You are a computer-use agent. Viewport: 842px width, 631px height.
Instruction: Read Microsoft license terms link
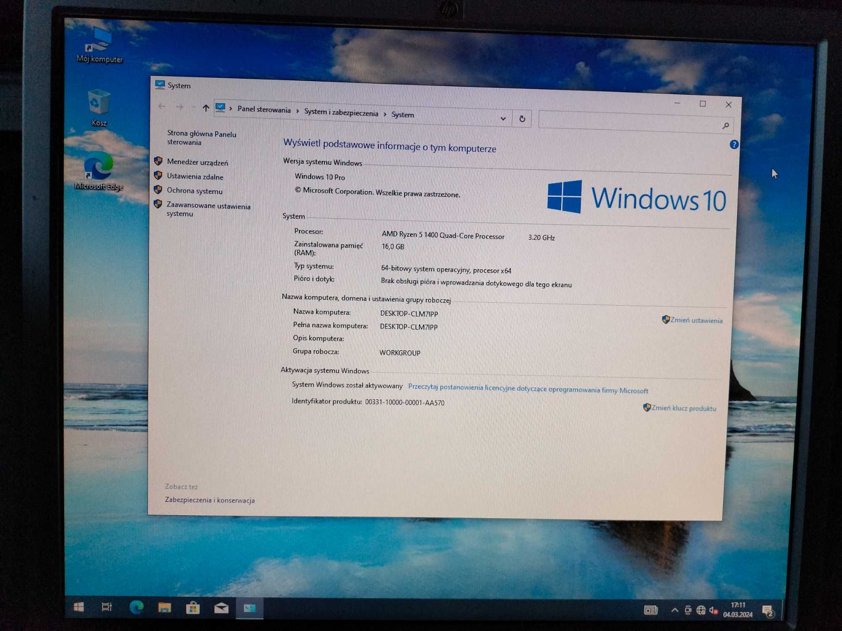tap(528, 389)
